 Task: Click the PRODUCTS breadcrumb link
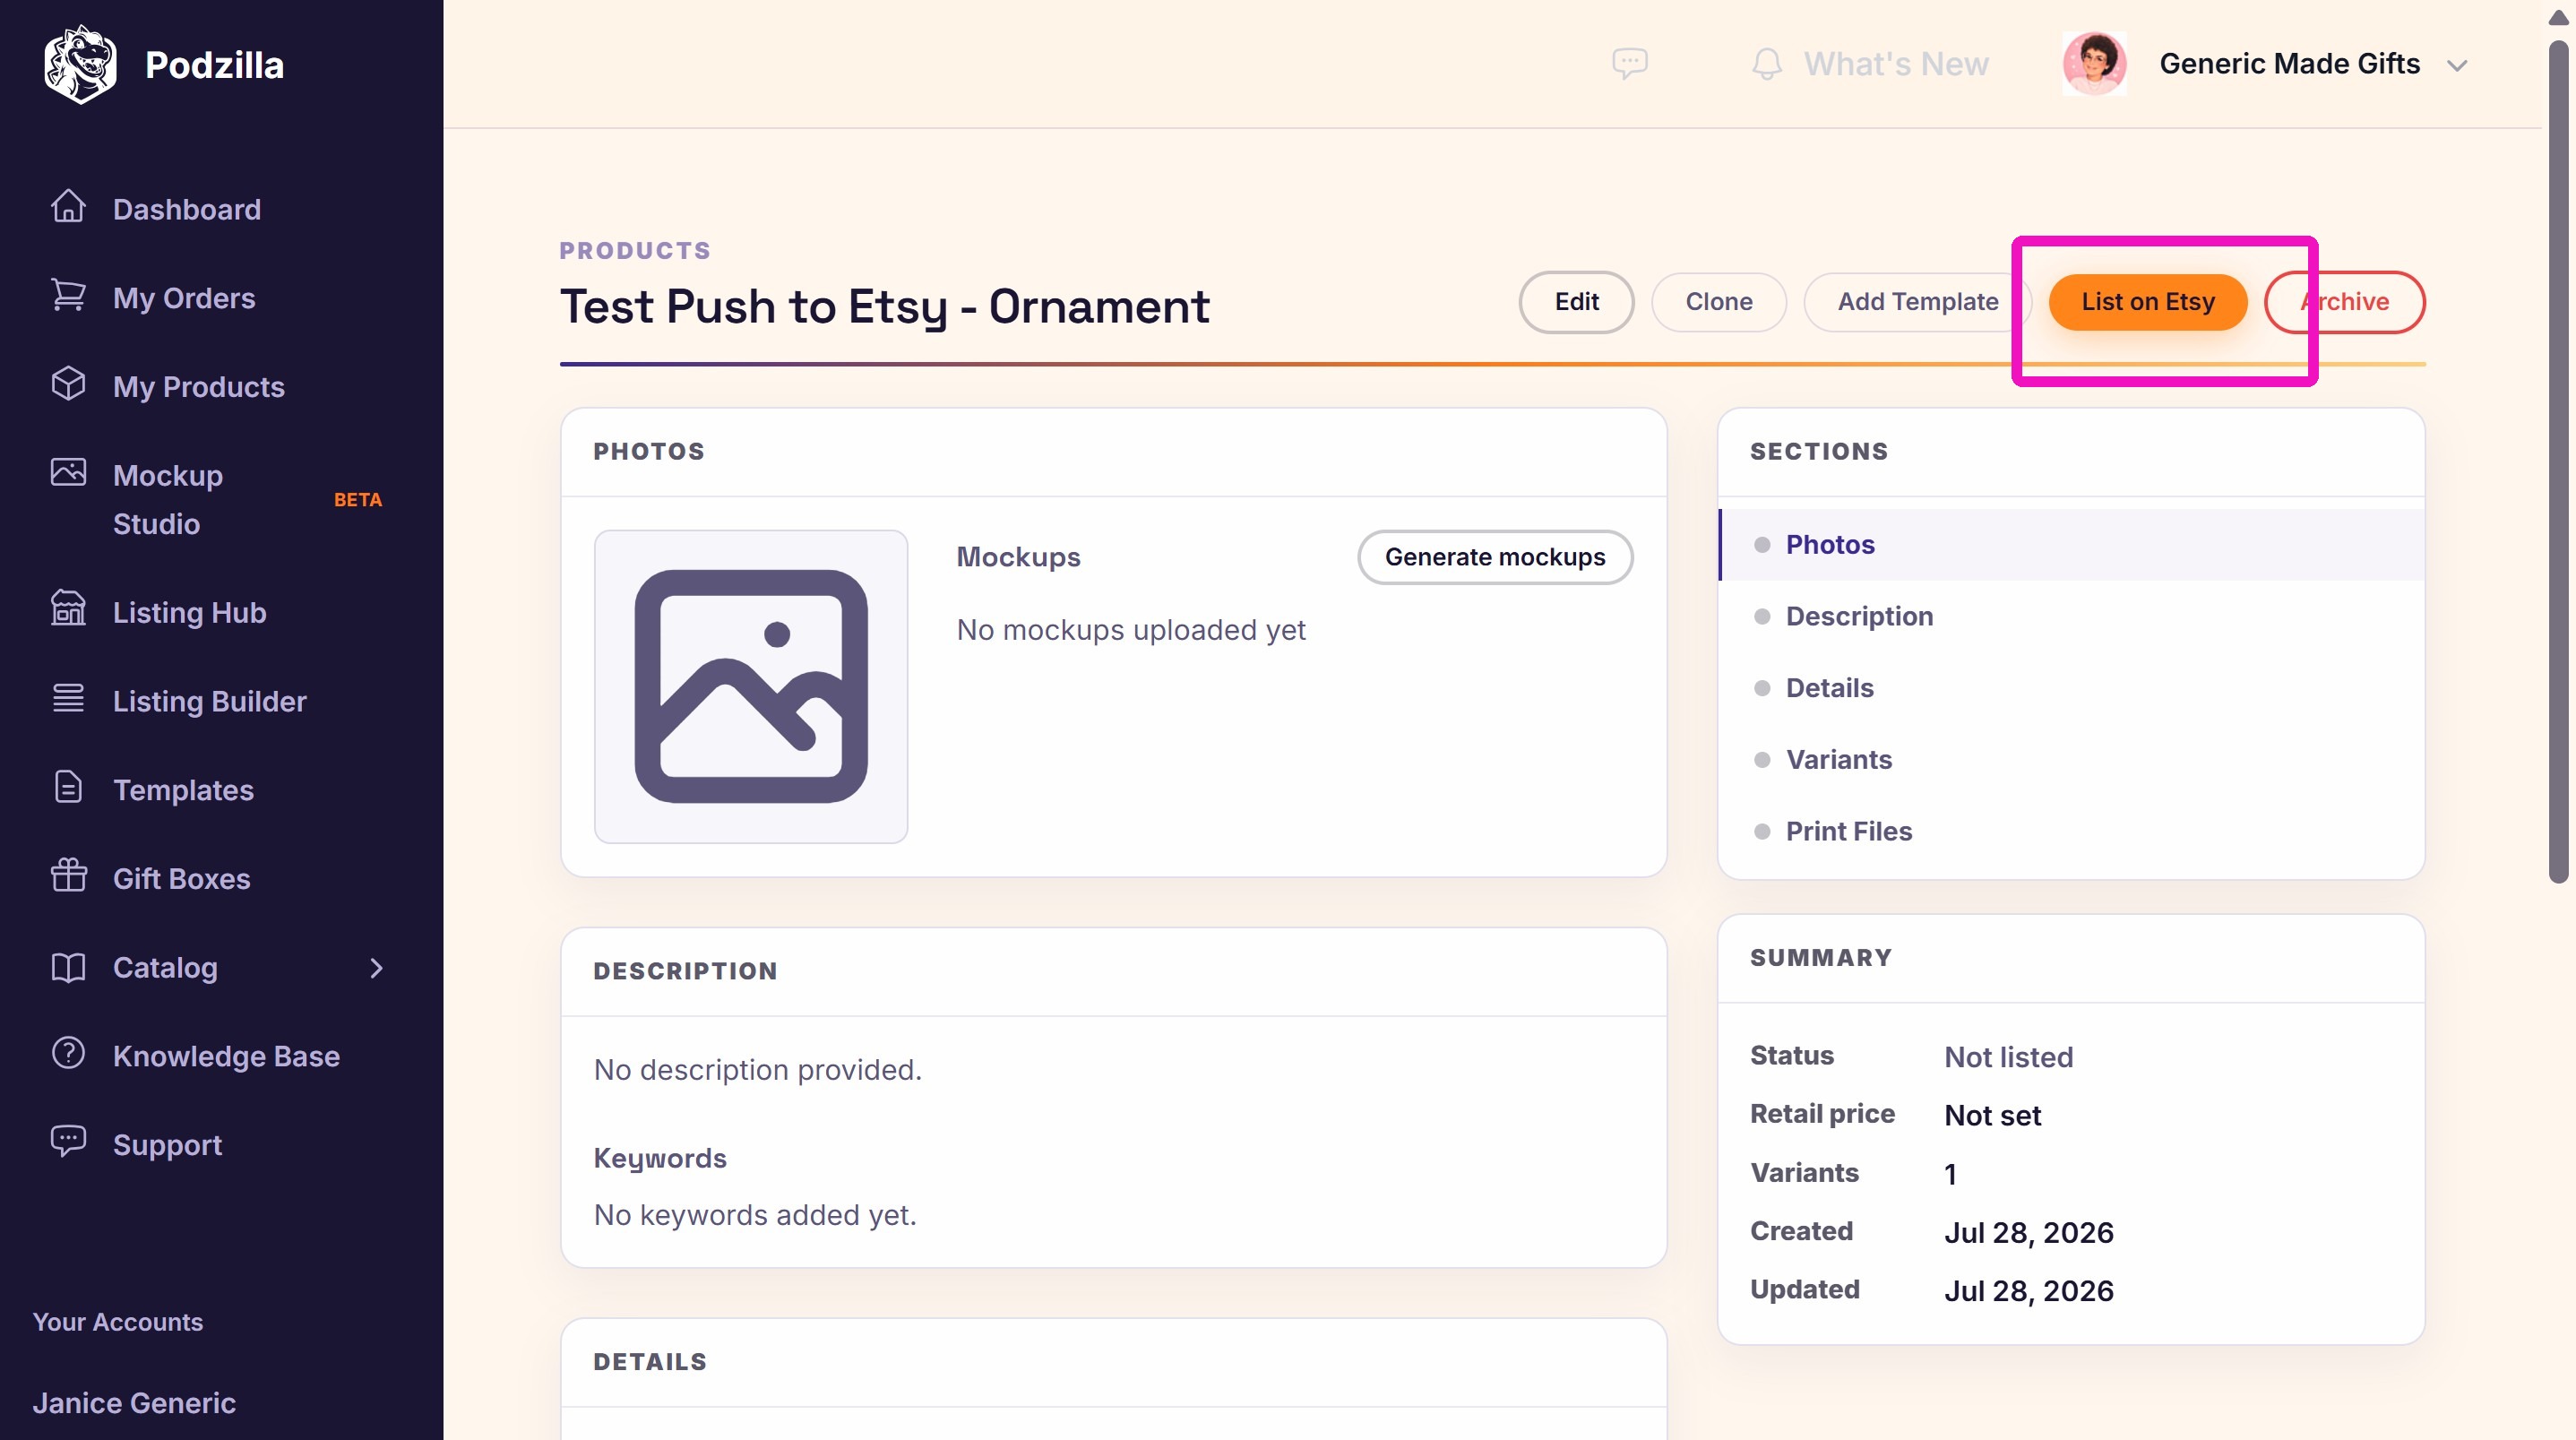click(635, 251)
